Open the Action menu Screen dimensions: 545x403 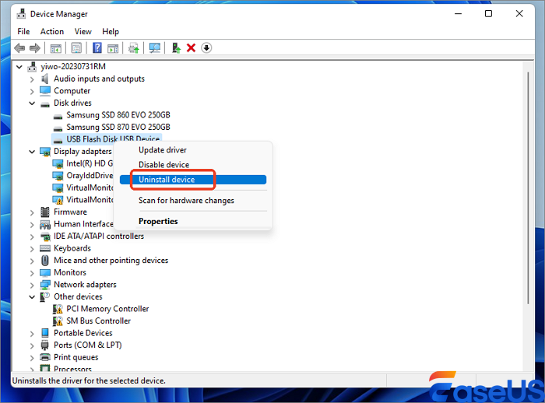point(52,32)
